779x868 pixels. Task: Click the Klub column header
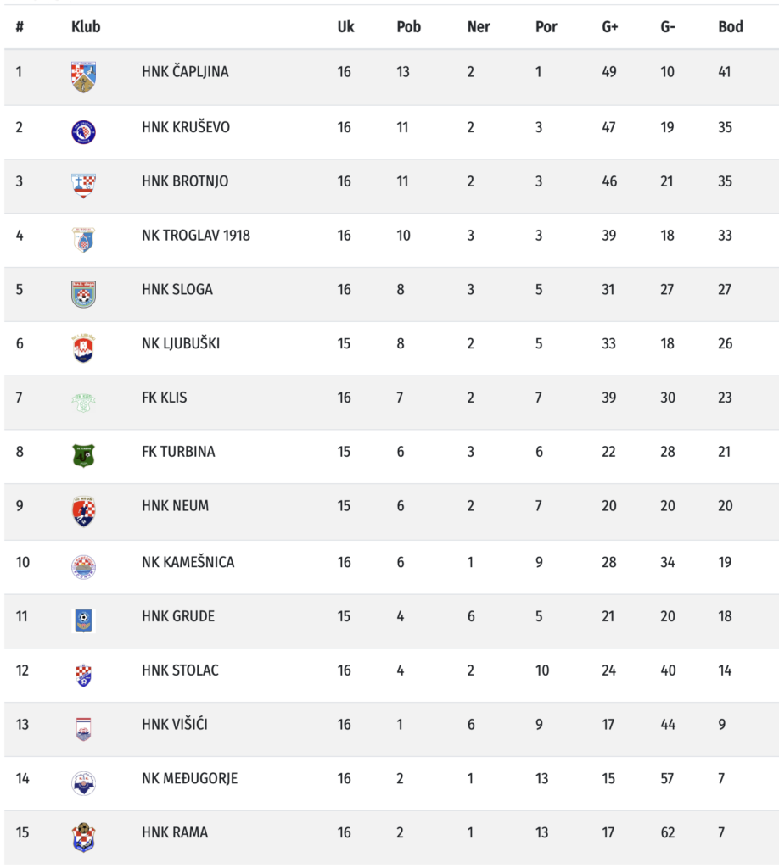[86, 27]
